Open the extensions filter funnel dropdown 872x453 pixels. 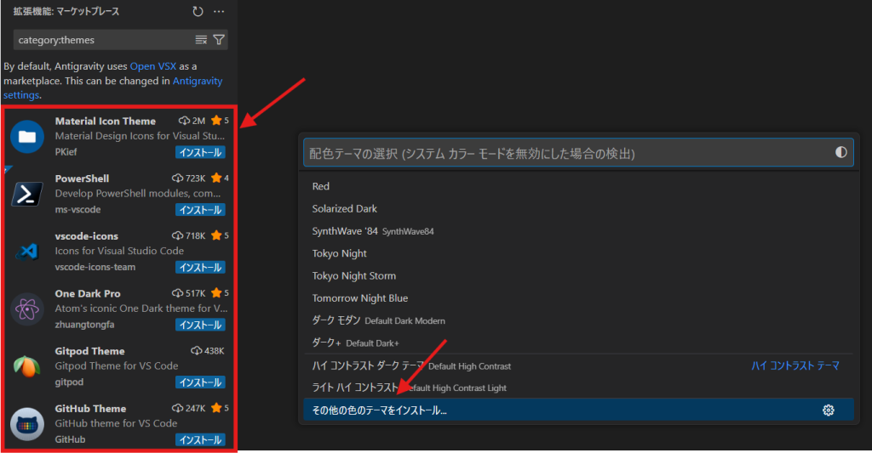coord(219,40)
